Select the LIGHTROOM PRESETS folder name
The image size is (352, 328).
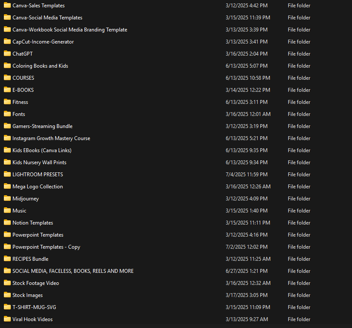[38, 175]
